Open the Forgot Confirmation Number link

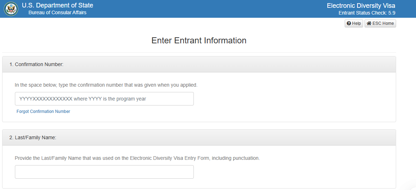(43, 112)
